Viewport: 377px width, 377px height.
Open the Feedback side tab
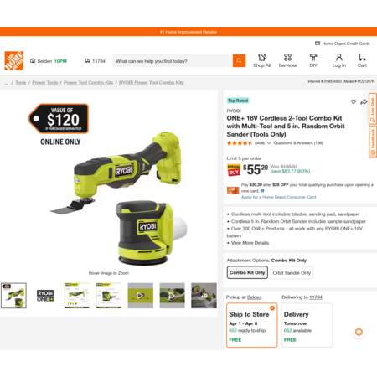(373, 141)
